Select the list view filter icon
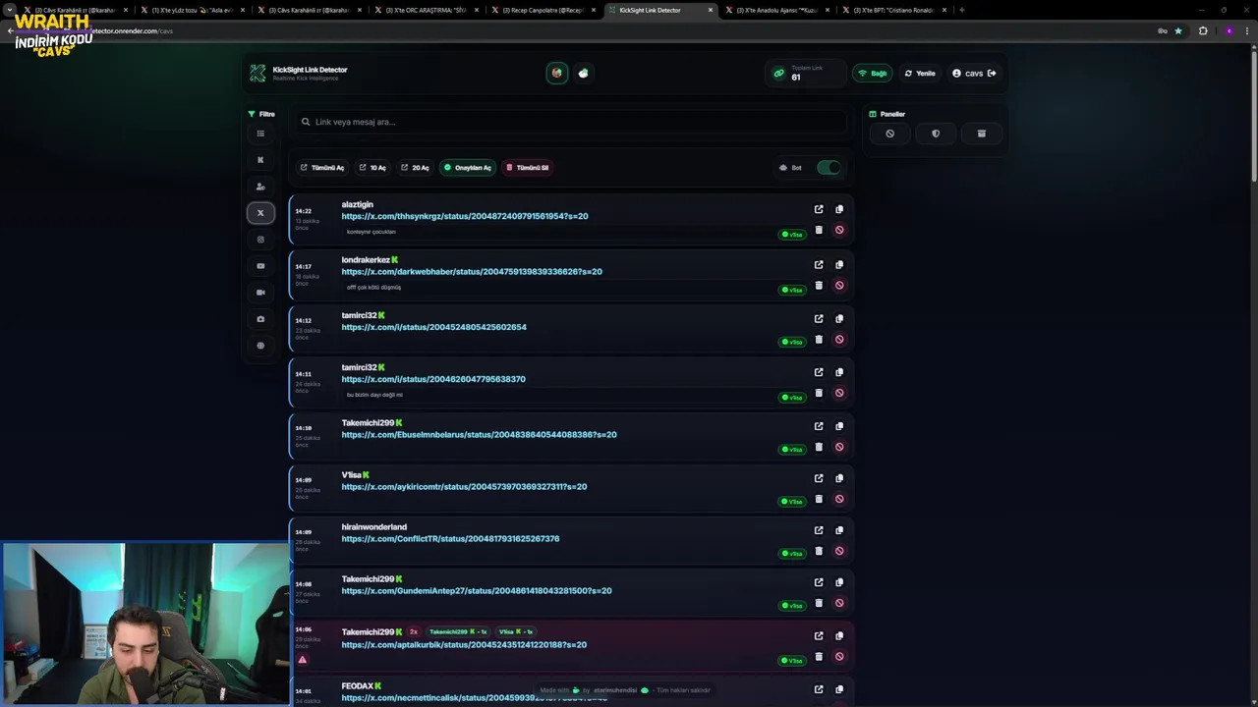Image resolution: width=1258 pixels, height=707 pixels. [260, 134]
